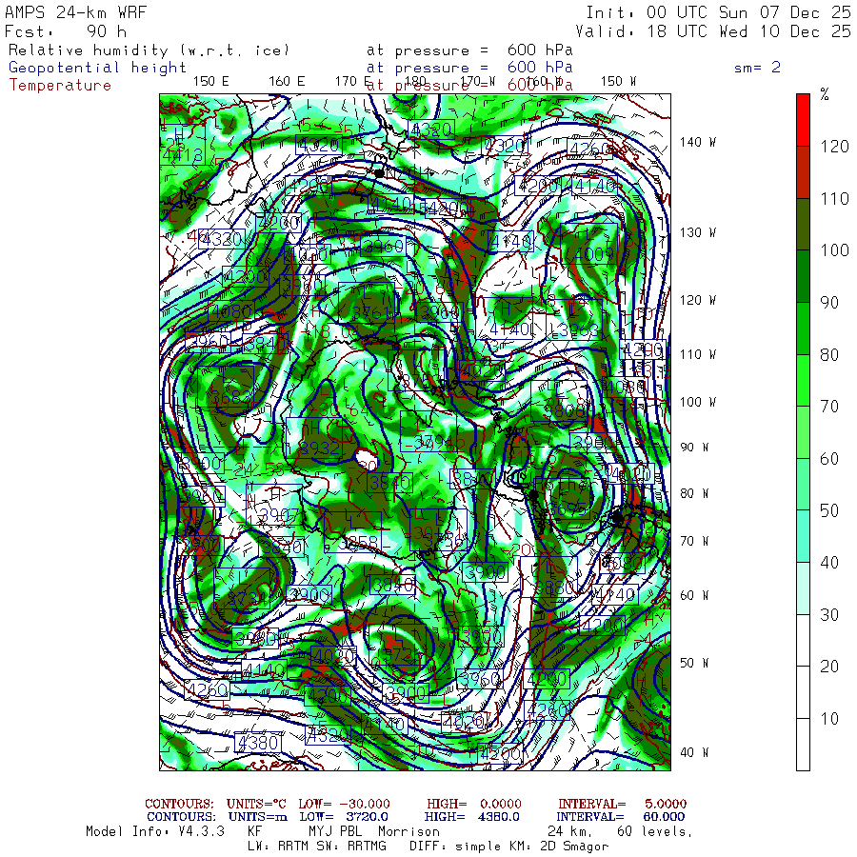Select the 3932 height contour label
This screenshot has width=857, height=857.
tap(318, 448)
